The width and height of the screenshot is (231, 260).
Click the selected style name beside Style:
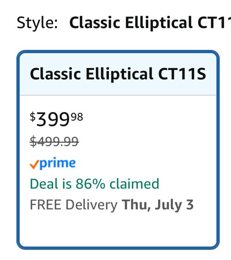point(150,23)
